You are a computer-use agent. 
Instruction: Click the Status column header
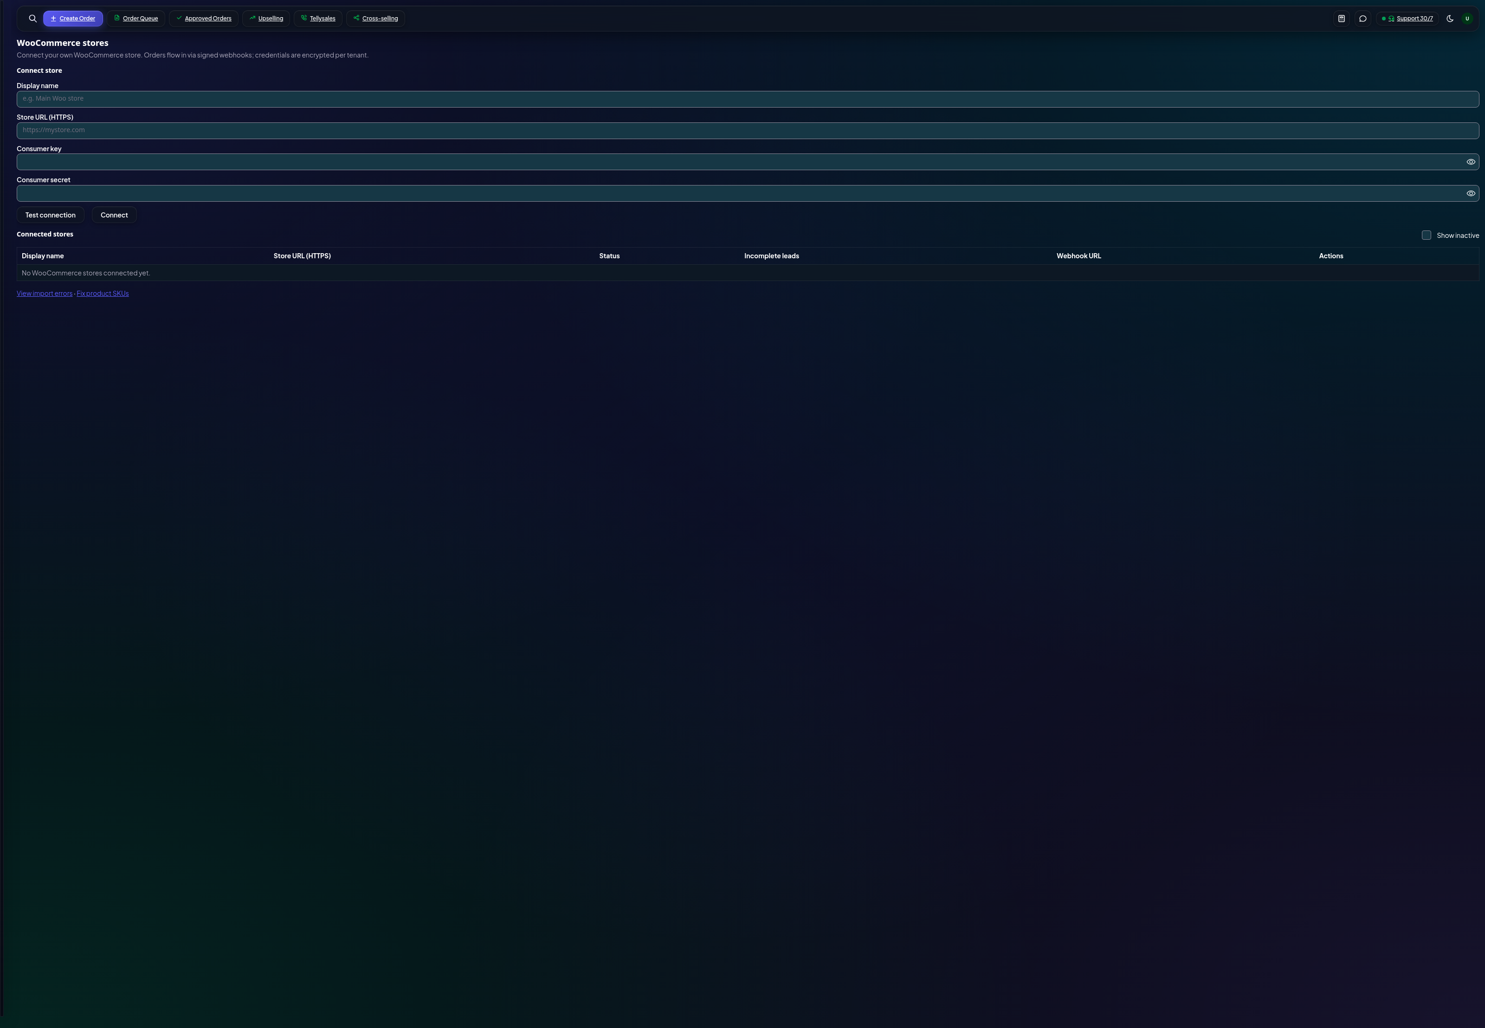tap(609, 256)
